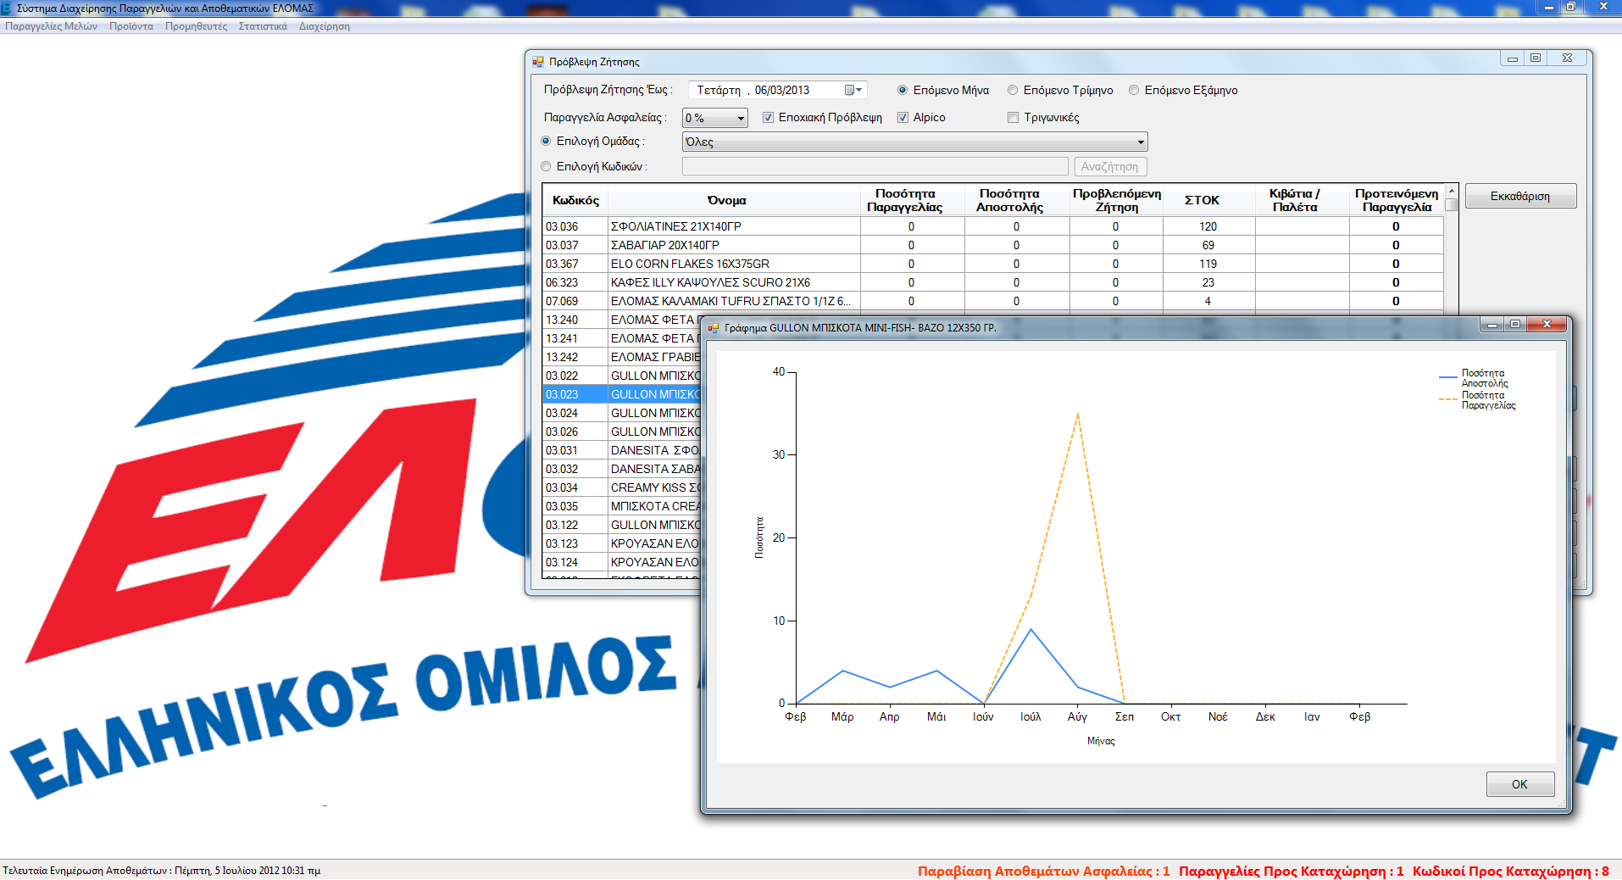
Task: Click the Επιλογή Κωδικών input field
Action: pos(875,166)
